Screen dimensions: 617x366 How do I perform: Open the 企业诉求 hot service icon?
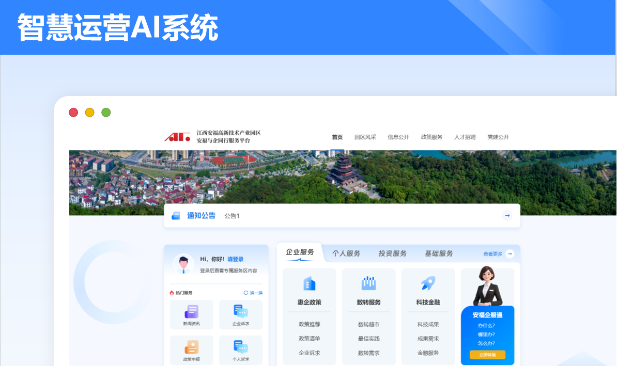click(241, 311)
